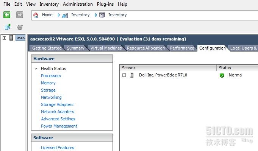Select Health Status in Hardware list
The image size is (258, 151).
tap(53, 68)
